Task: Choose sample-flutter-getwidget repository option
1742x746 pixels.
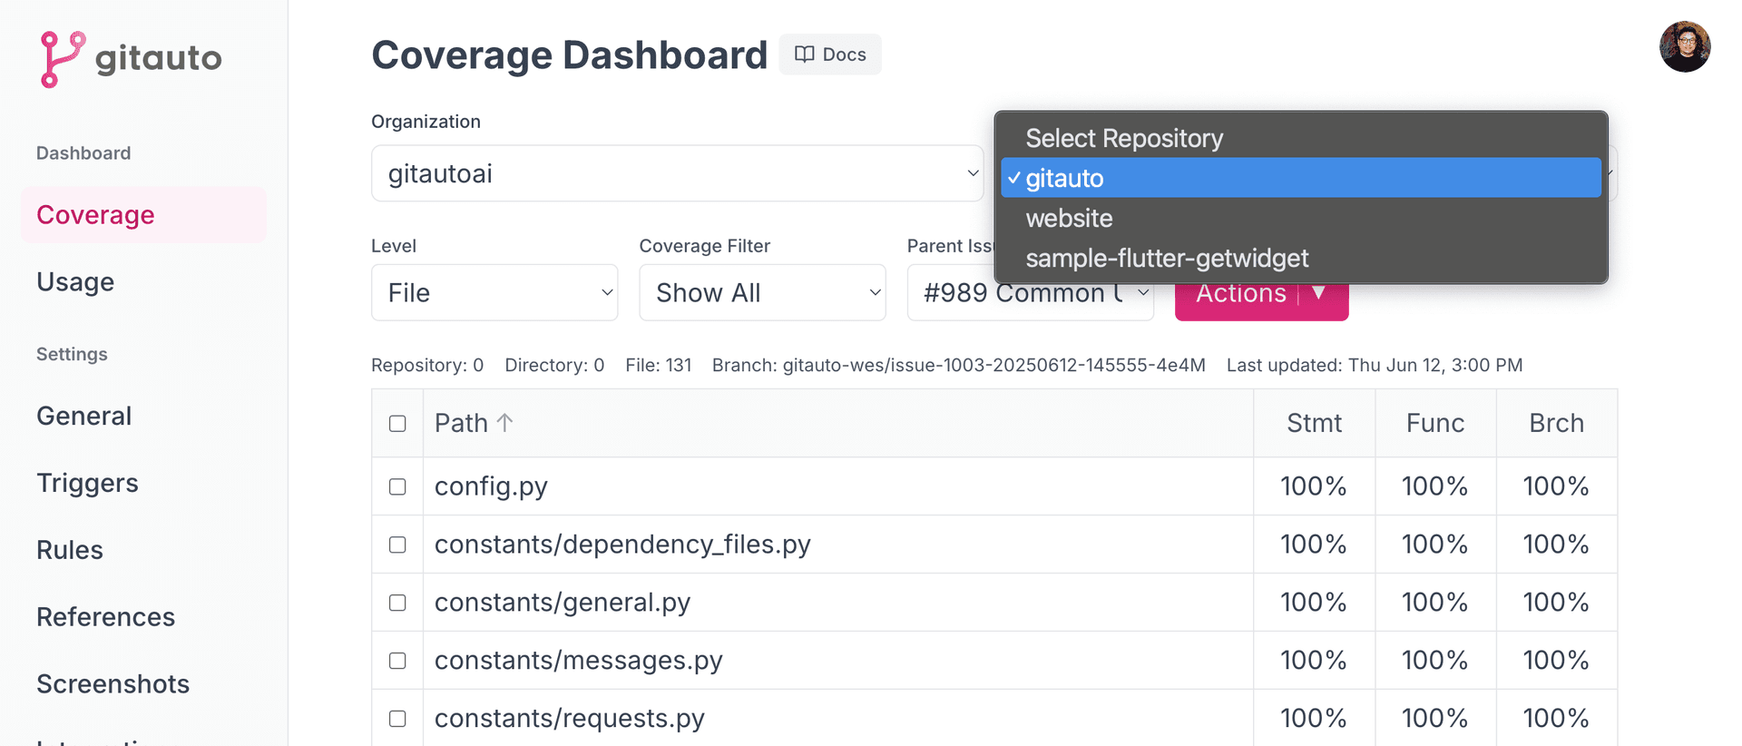Action: (x=1301, y=258)
